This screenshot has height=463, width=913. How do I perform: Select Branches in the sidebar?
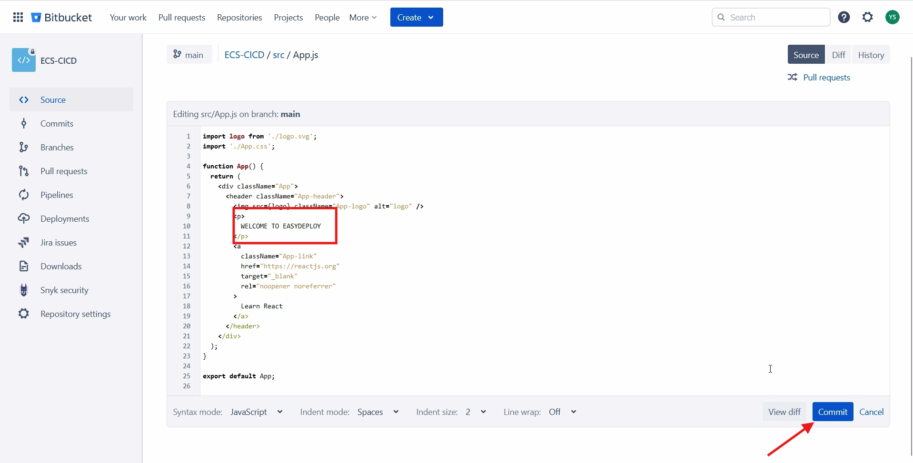pos(71,147)
